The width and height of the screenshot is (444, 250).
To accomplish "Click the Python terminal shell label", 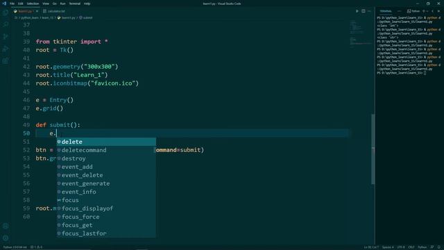I will (x=413, y=11).
